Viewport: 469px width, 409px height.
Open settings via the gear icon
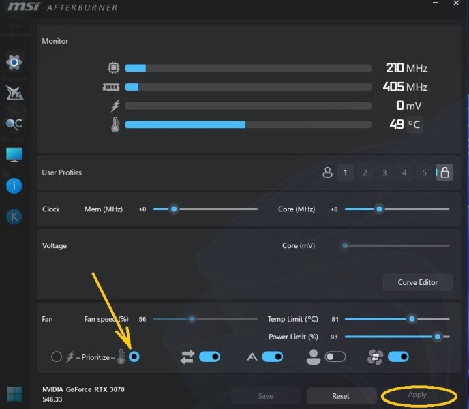pos(14,63)
